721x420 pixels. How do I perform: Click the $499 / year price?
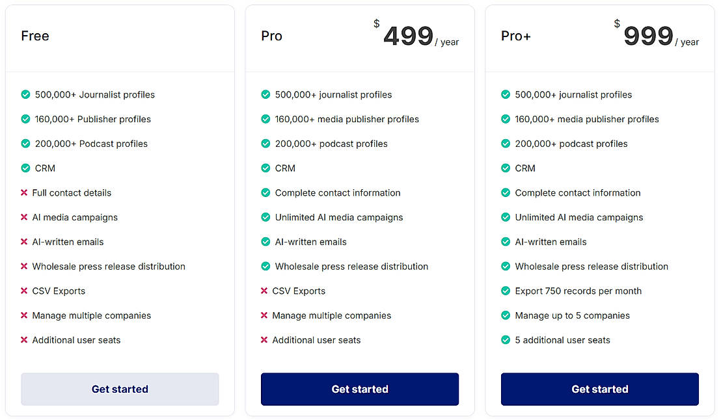(416, 36)
